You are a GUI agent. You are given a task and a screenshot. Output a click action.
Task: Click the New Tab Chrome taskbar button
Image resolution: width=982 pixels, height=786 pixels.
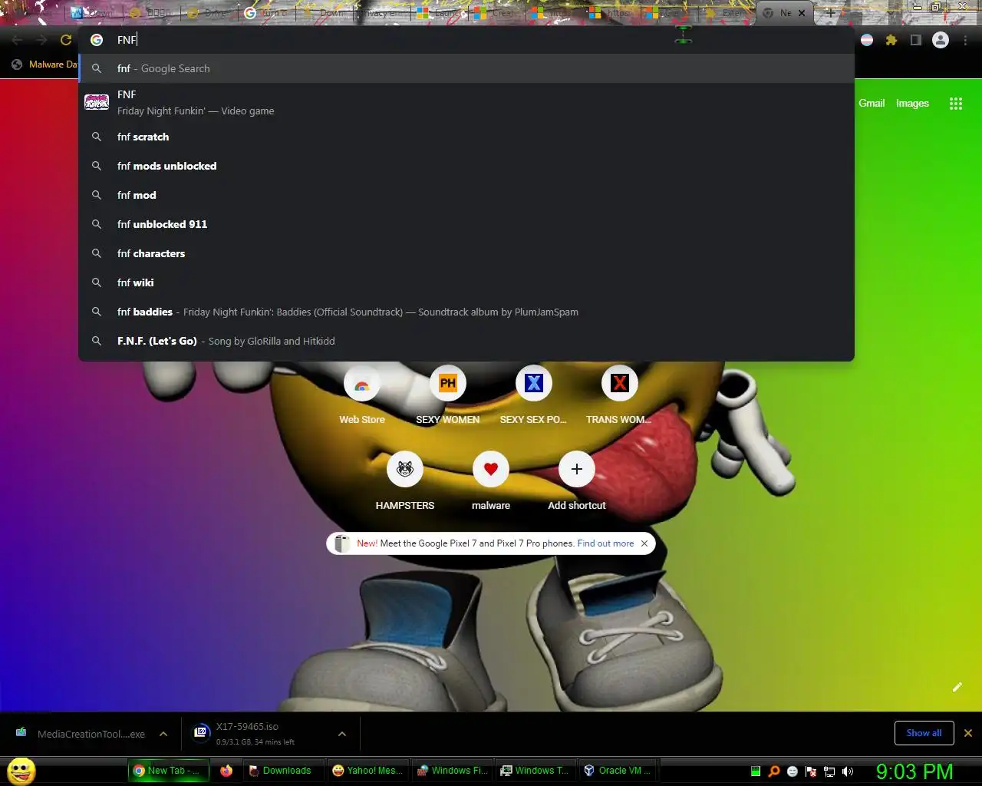coord(169,771)
